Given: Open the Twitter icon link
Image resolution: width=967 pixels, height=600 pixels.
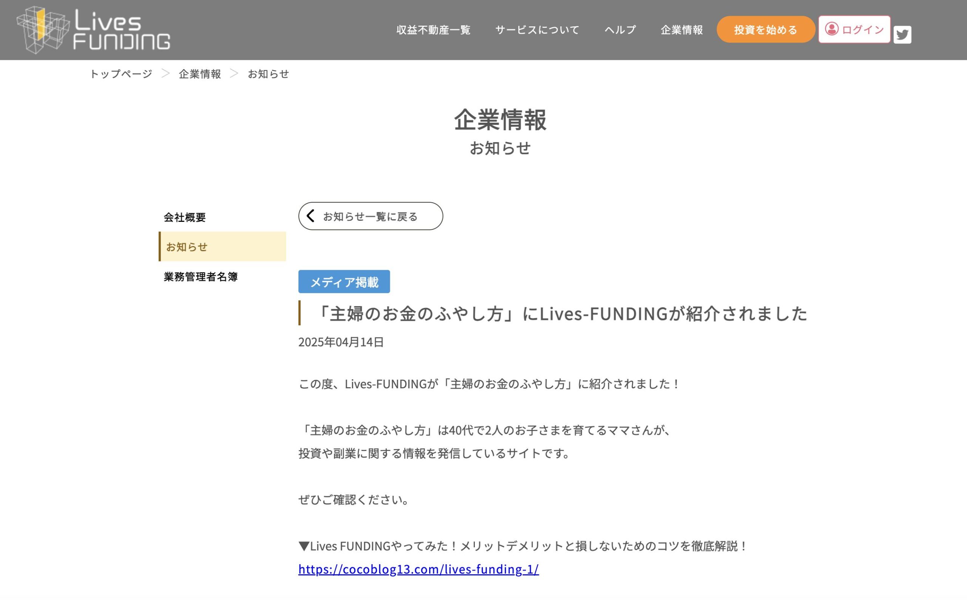Looking at the screenshot, I should click(902, 35).
